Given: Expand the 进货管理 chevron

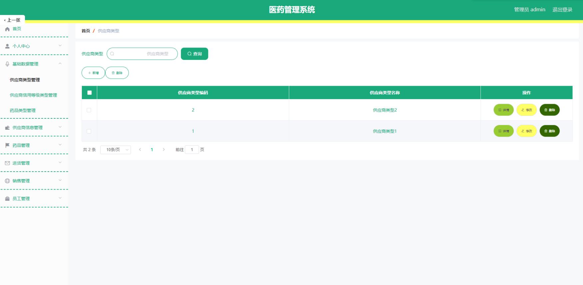Looking at the screenshot, I should (60, 163).
